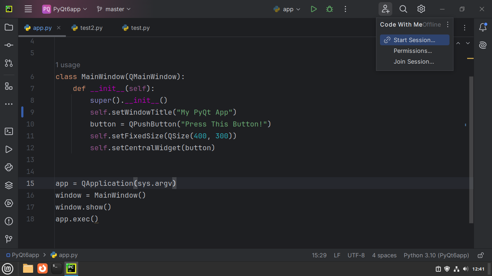The height and width of the screenshot is (276, 492).
Task: Open the Project tool window folder icon
Action: click(x=9, y=27)
